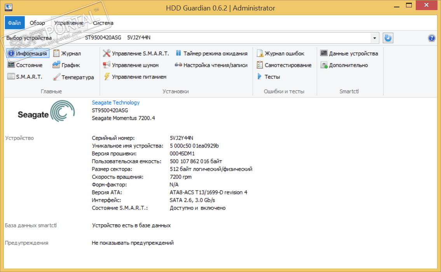Click the Seagate Momentus 7200.4 model line
Image resolution: width=441 pixels, height=272 pixels.
123,118
